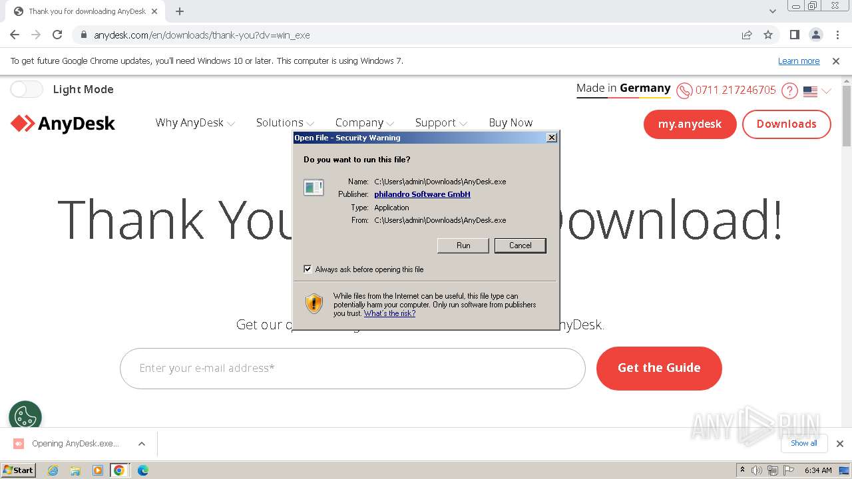Screen dimensions: 852x479
Task: Open the 'Learn more' link about updates
Action: click(799, 61)
